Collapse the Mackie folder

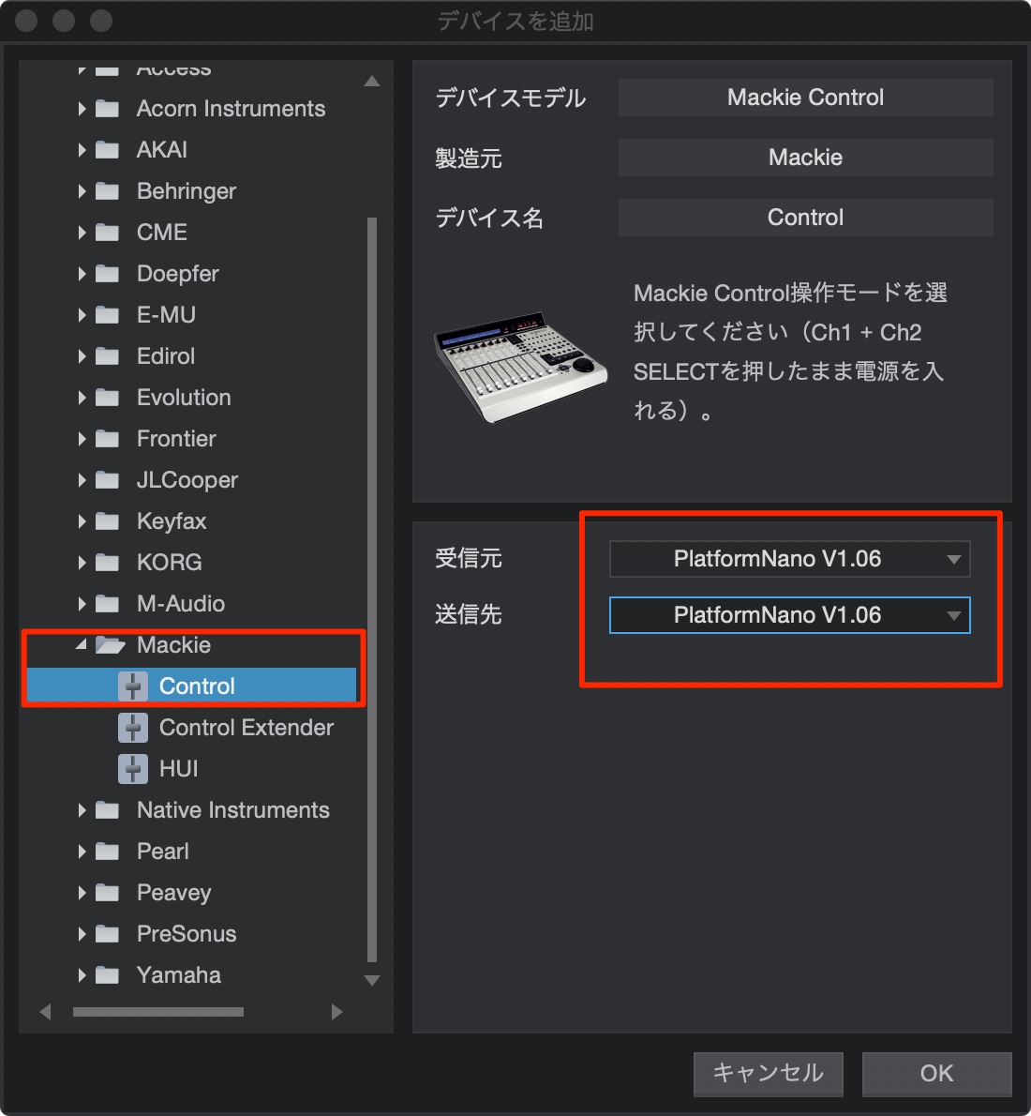tap(82, 644)
